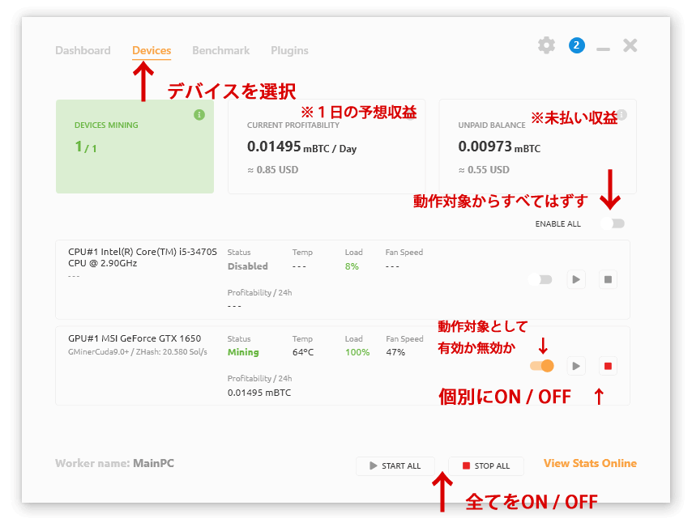Toggle the Enable All switch

613,223
